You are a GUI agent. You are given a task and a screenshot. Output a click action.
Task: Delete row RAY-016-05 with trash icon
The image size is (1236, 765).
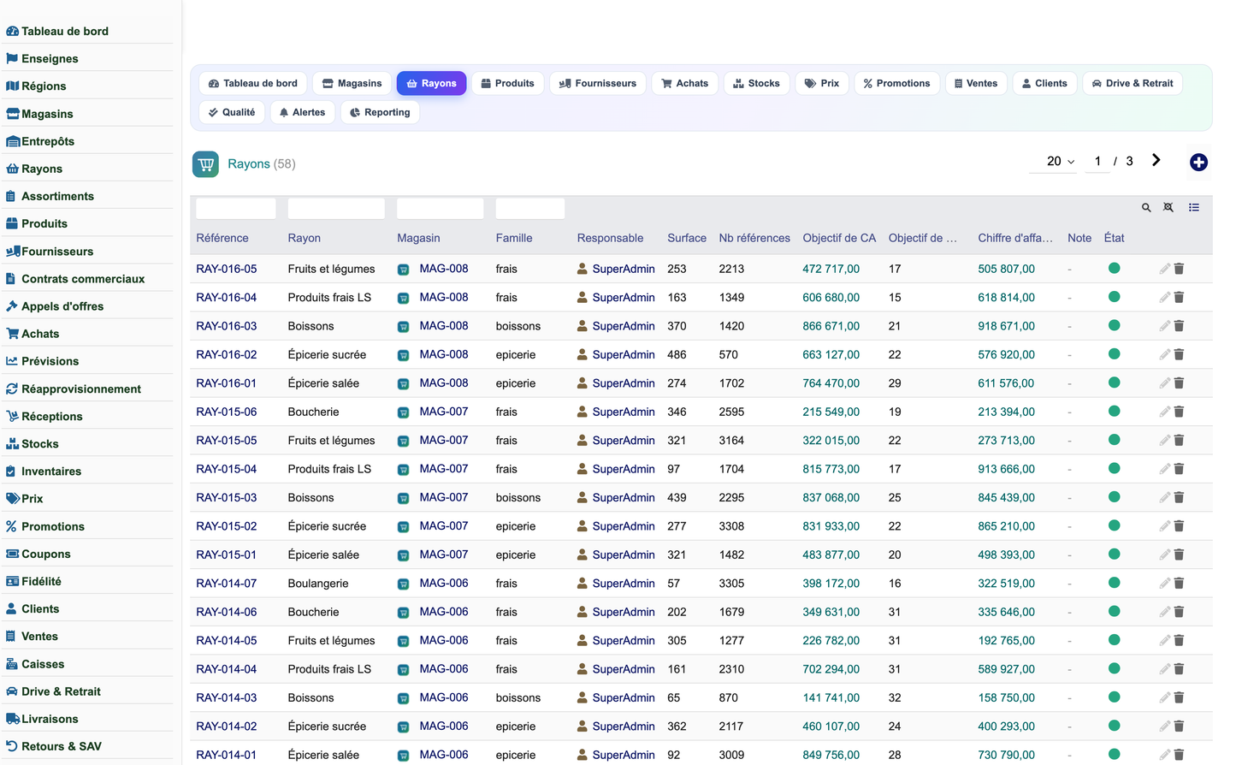pyautogui.click(x=1179, y=269)
